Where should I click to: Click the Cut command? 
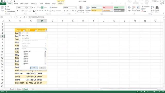7,7
